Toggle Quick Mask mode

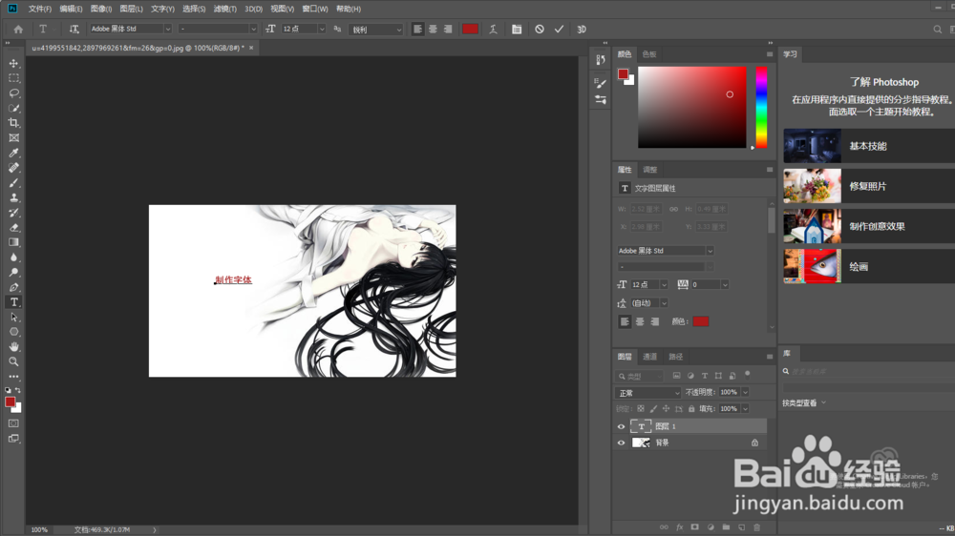click(x=13, y=423)
